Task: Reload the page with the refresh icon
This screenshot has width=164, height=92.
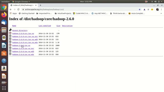Action: tap(18, 9)
